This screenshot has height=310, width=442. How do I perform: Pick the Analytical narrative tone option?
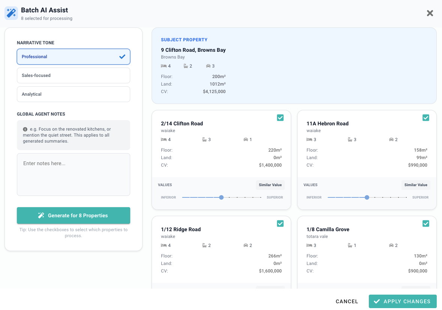[74, 94]
